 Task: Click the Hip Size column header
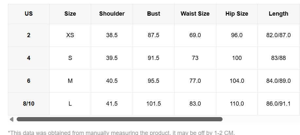(237, 14)
